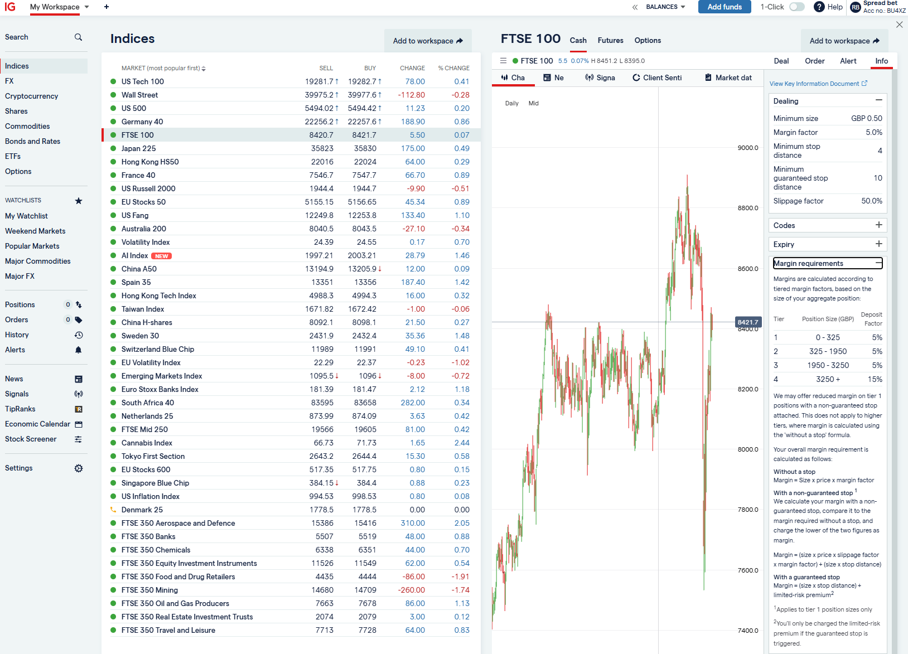
Task: Click the Add funds button
Action: pyautogui.click(x=725, y=7)
